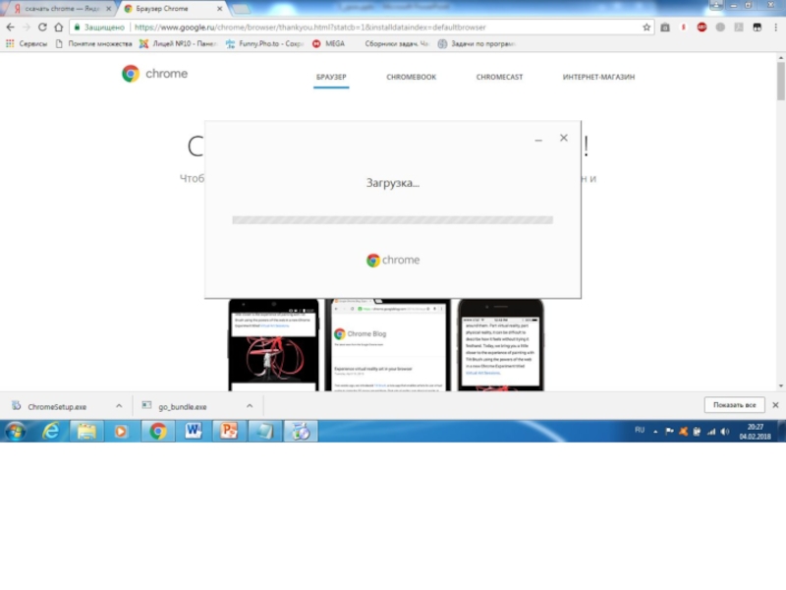The width and height of the screenshot is (786, 590).
Task: Click the Показать все button
Action: pyautogui.click(x=734, y=405)
